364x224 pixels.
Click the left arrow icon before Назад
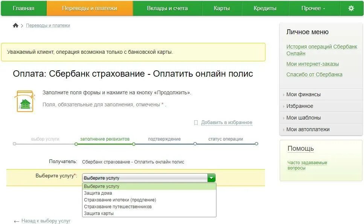[17, 221]
